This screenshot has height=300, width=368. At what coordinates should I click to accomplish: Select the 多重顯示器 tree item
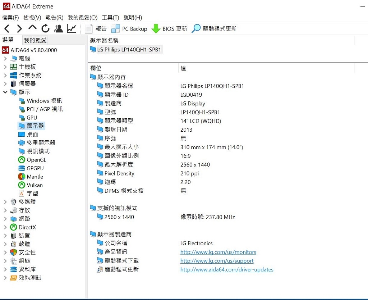(x=37, y=143)
